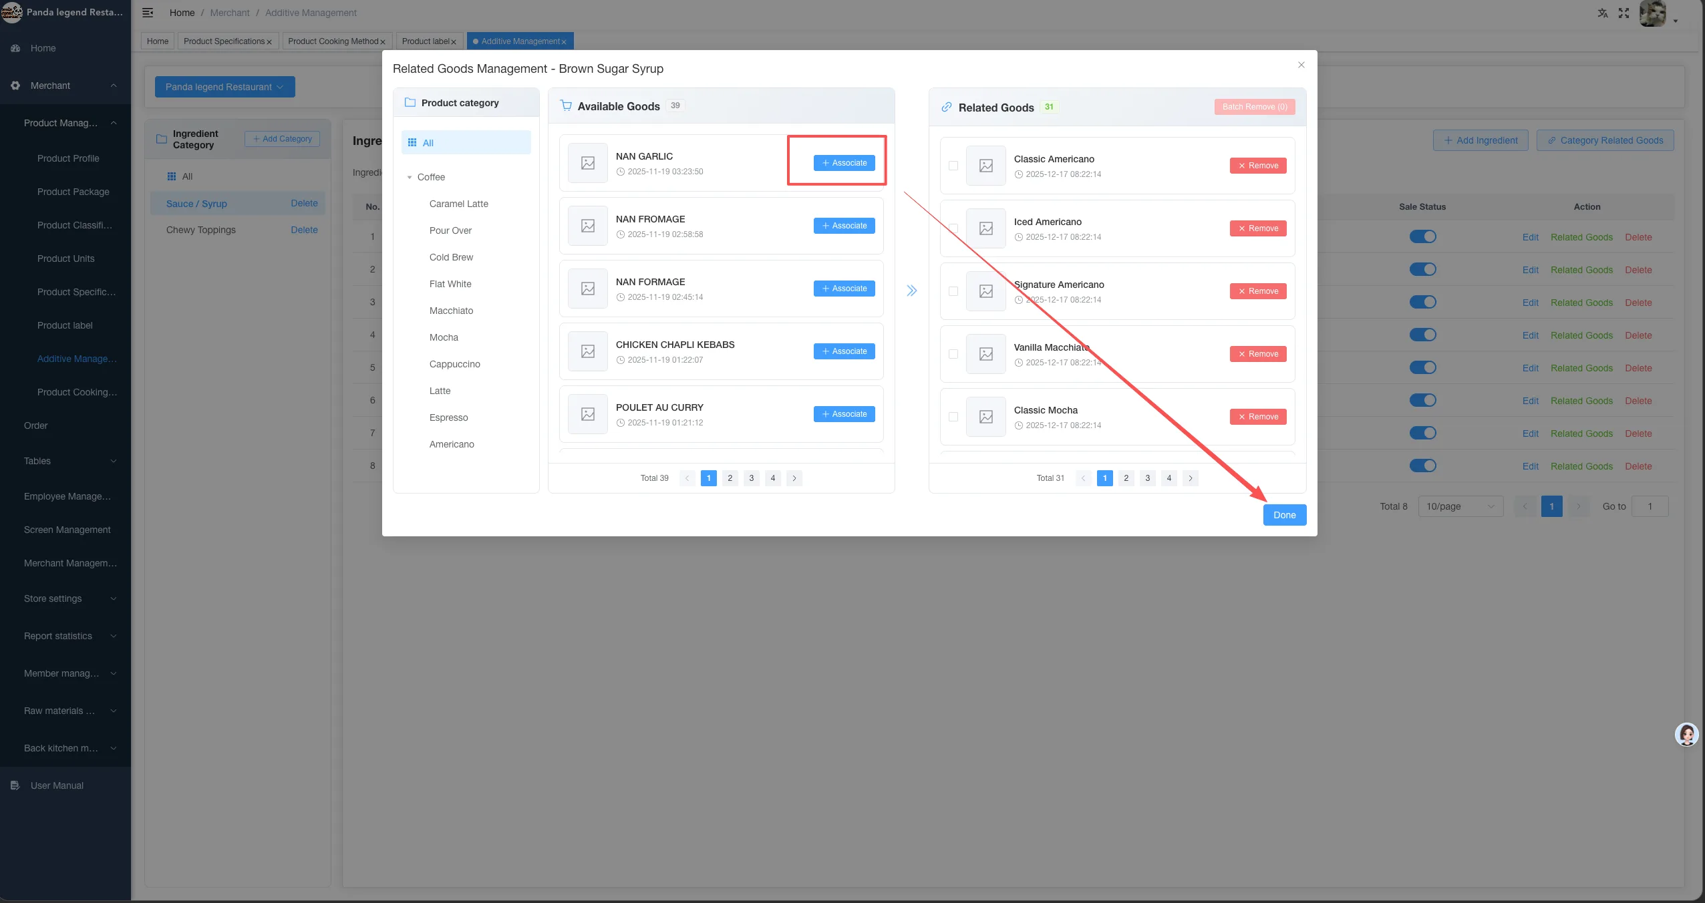Screen dimensions: 1705x903
Task: Toggle sale status switch for row 8
Action: point(1423,466)
